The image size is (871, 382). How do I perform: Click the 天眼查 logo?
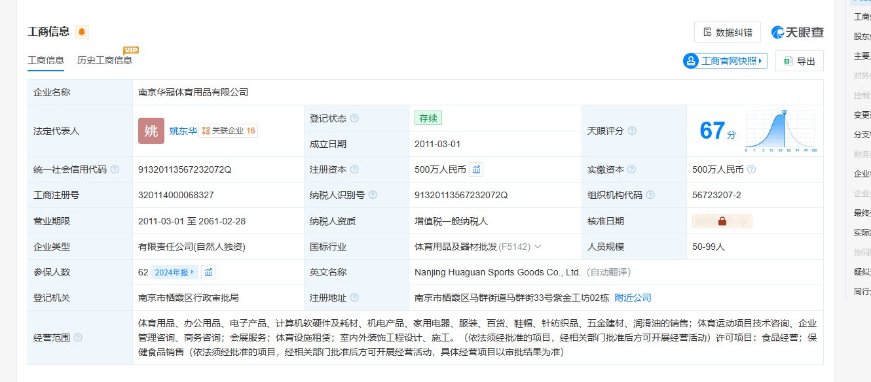[x=798, y=32]
